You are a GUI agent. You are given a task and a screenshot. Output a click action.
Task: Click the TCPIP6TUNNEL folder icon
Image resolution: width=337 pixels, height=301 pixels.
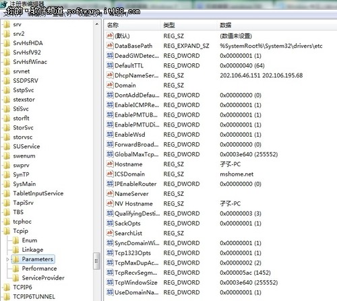coord(7,296)
